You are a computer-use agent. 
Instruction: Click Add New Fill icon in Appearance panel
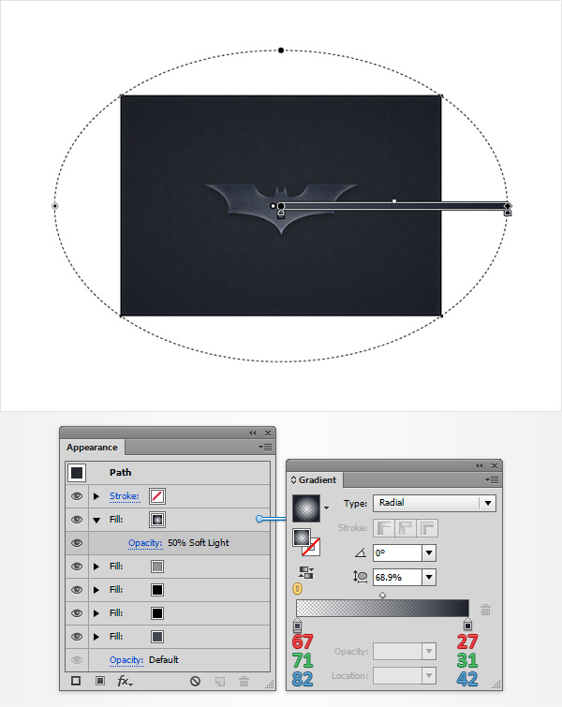(100, 681)
